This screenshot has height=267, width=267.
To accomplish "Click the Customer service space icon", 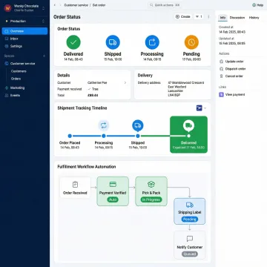I will coord(7,64).
